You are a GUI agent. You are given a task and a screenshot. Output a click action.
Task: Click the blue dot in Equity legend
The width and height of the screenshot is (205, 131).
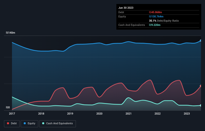click(25, 123)
